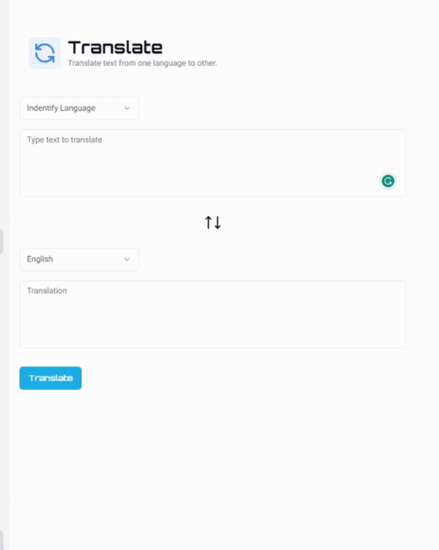Expand the chevron beside Indentify Language

[x=127, y=108]
